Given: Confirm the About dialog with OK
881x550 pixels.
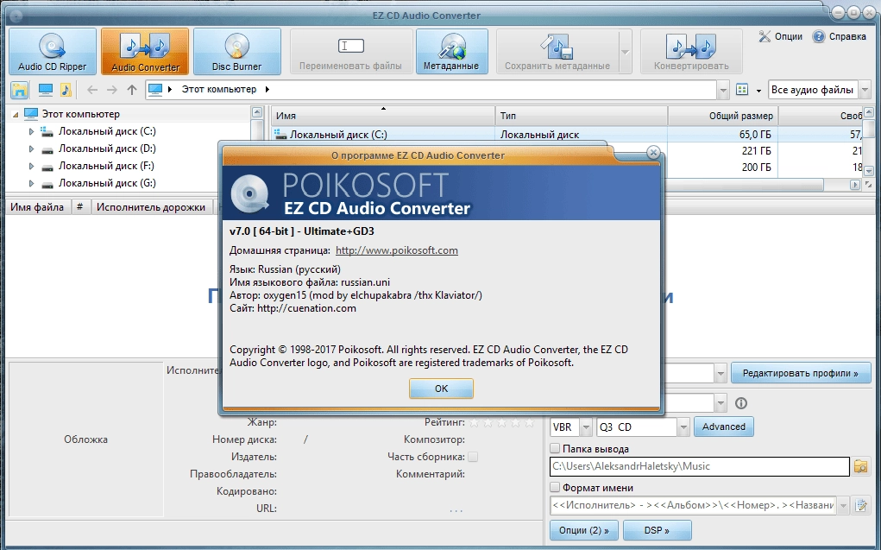Looking at the screenshot, I should point(441,389).
